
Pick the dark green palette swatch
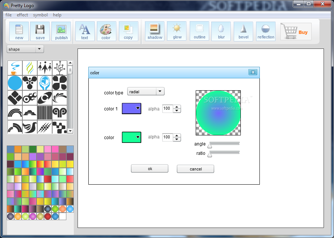pyautogui.click(x=33, y=149)
